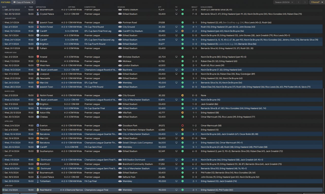
Task: Open the Season 2023/24 dropdown
Action: (284, 2)
